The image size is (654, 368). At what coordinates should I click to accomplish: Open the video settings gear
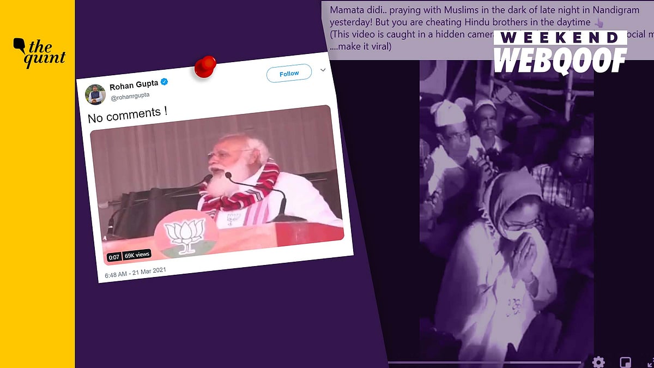(598, 362)
